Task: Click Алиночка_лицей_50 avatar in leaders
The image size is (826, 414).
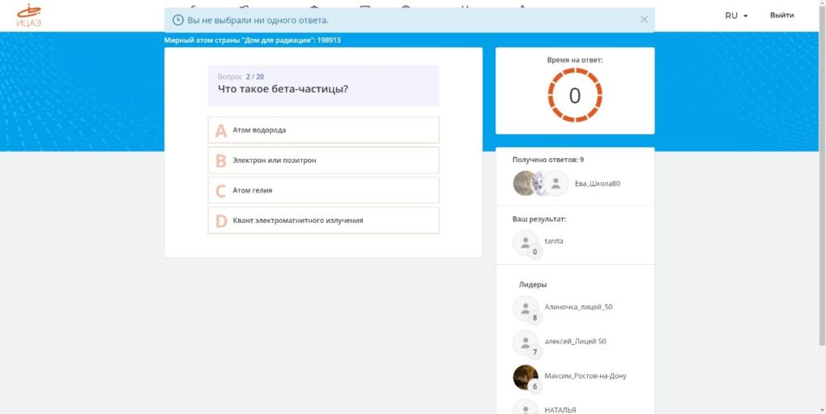Action: (526, 309)
